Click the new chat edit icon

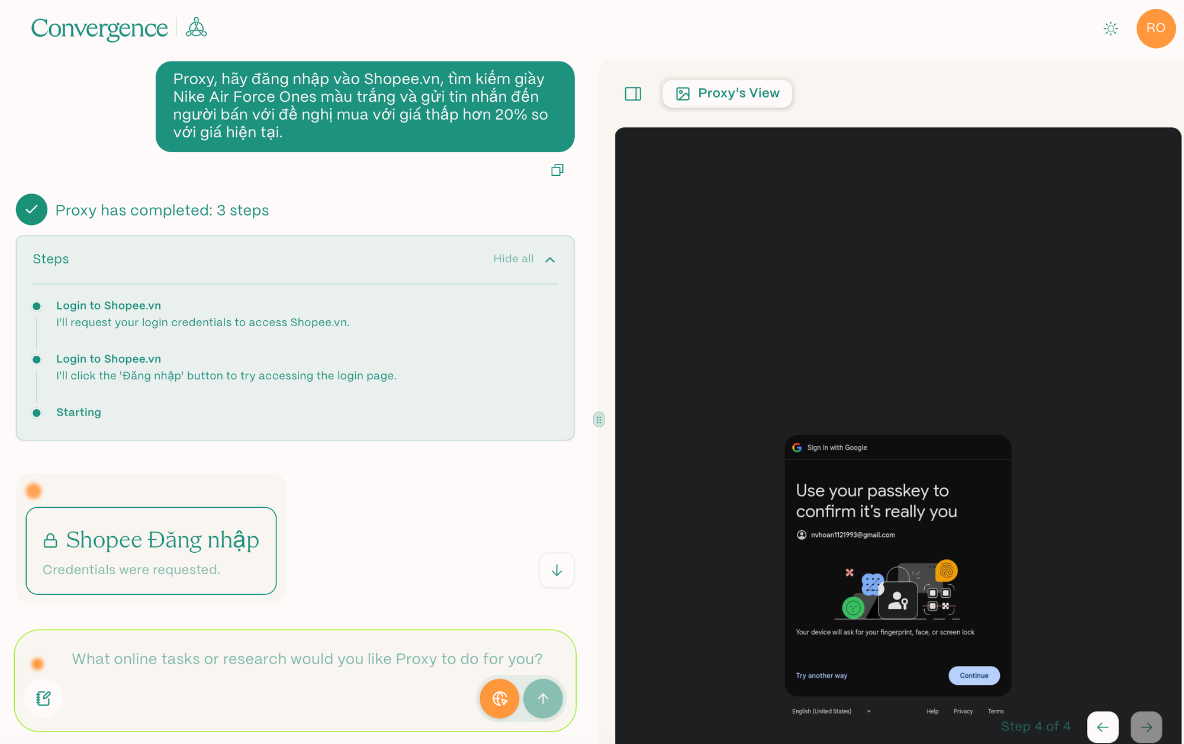[43, 698]
